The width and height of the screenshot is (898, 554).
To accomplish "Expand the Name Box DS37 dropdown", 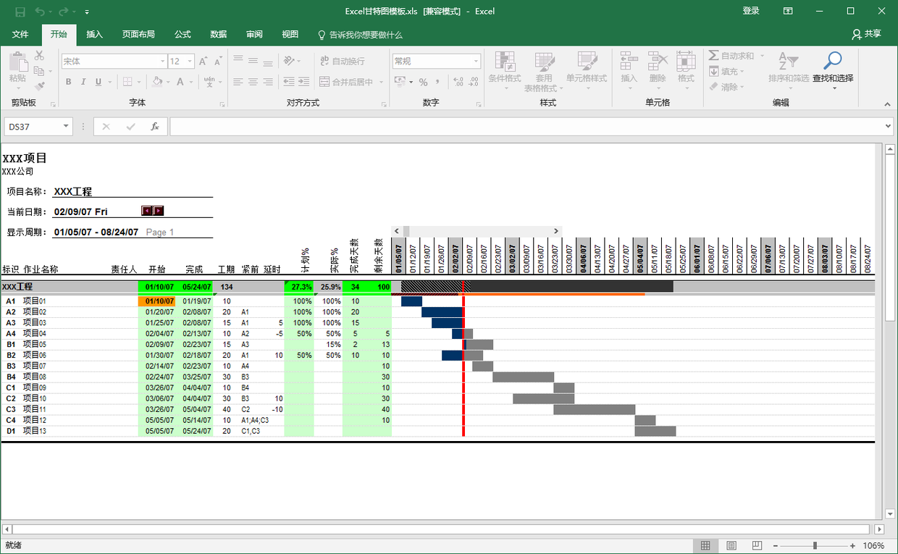I will tap(66, 127).
